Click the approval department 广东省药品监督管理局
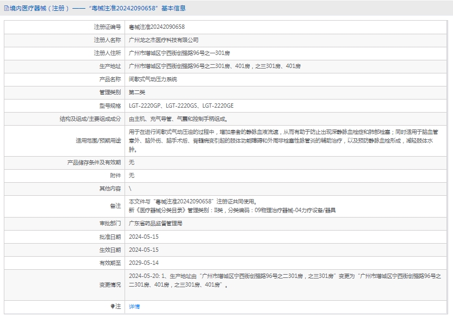The height and width of the screenshot is (316, 453). click(156, 223)
